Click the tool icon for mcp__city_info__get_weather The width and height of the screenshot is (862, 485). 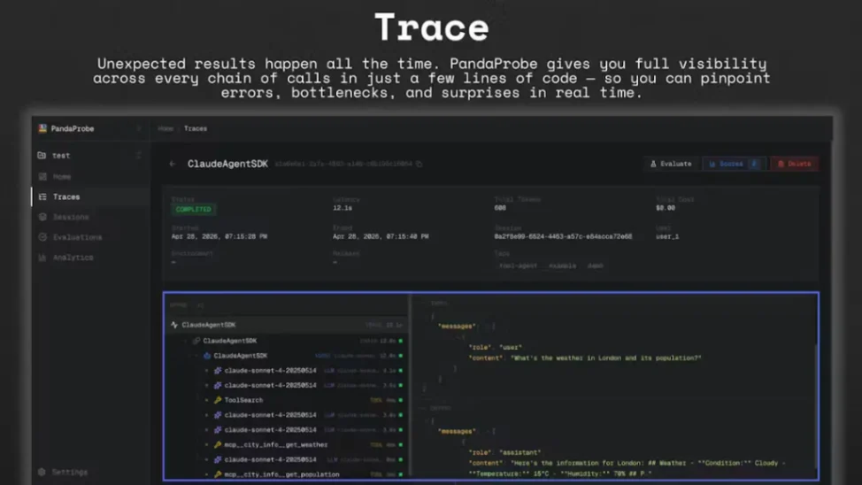[218, 445]
